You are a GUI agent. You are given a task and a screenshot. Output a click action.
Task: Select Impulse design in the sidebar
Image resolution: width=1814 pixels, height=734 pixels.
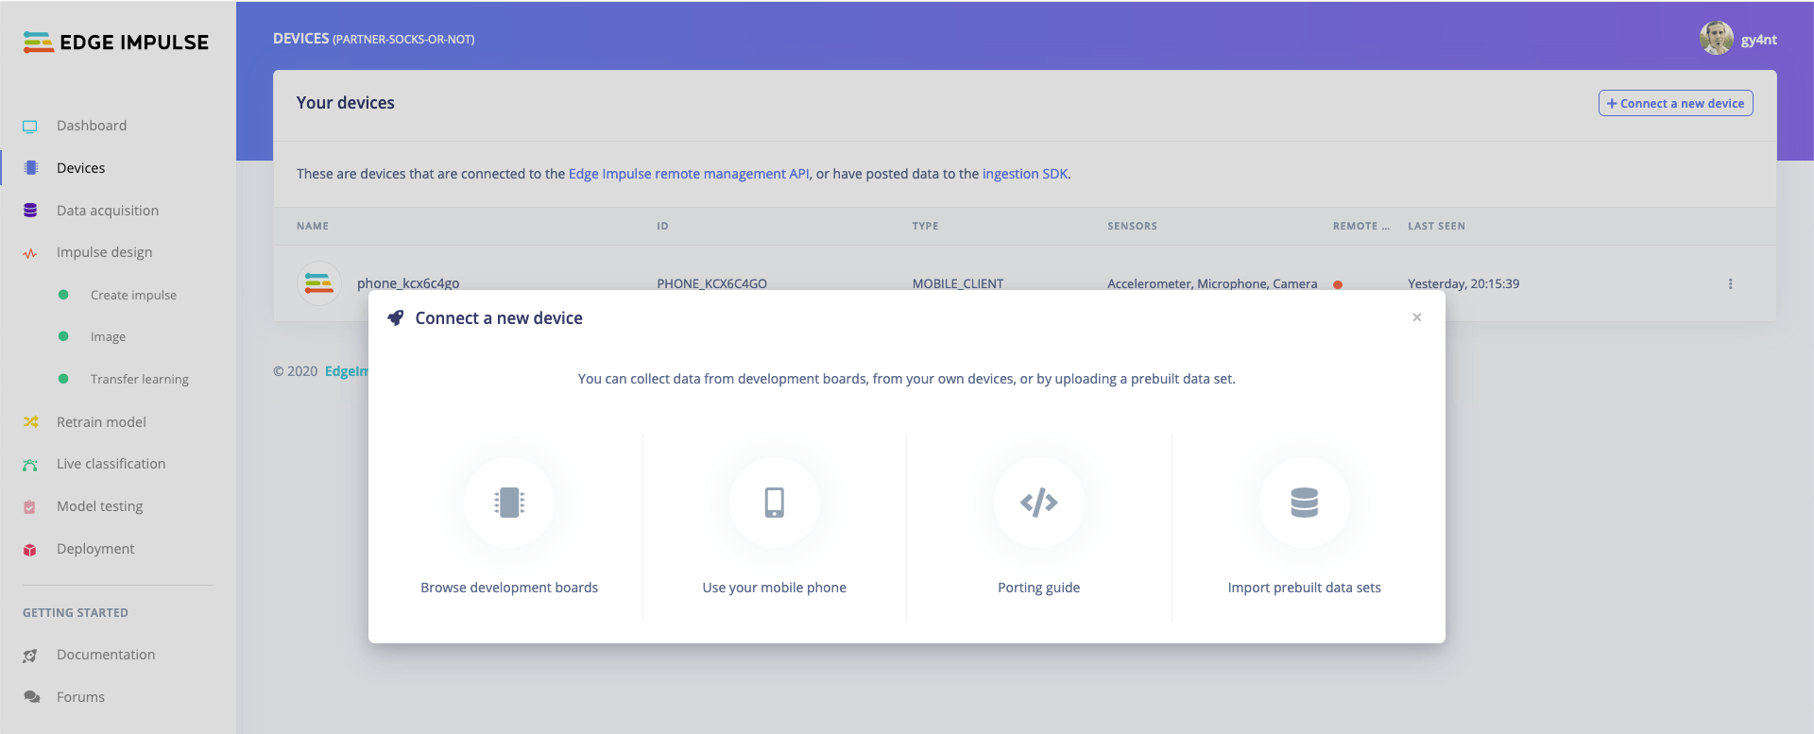pos(104,252)
